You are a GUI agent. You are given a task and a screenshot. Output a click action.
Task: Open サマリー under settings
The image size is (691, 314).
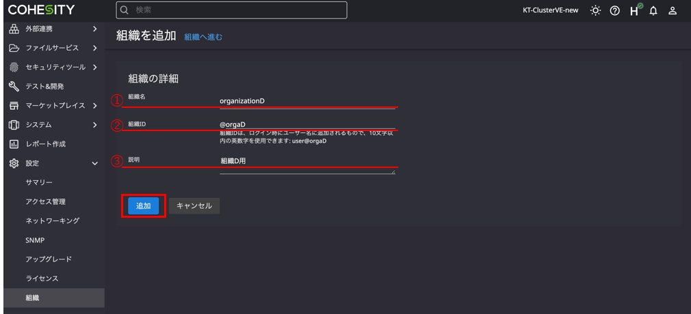coord(39,182)
